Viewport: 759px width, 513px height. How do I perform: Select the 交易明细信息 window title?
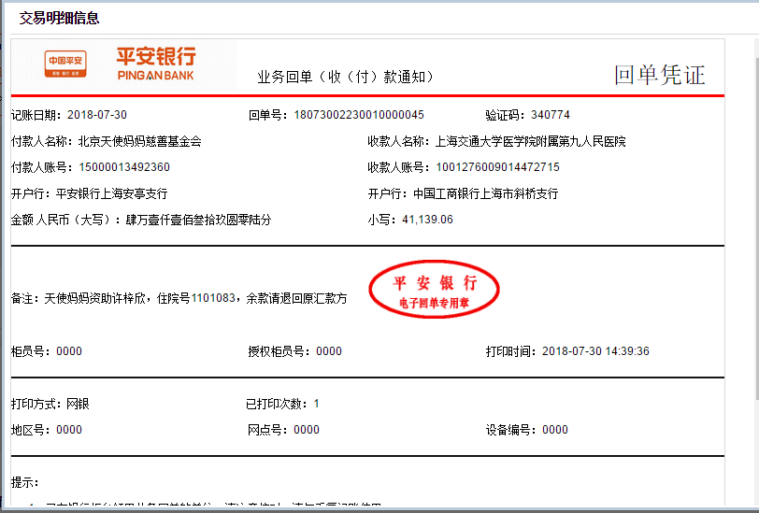tap(59, 18)
